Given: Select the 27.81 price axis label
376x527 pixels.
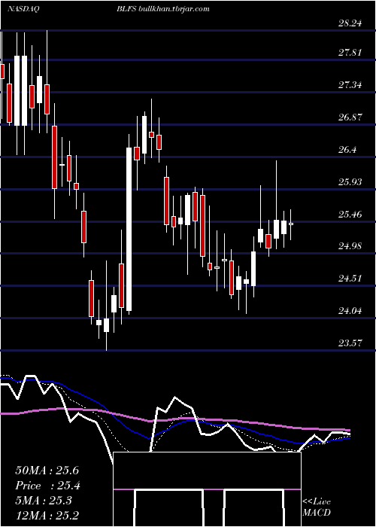Looking at the screenshot, I should [x=350, y=52].
